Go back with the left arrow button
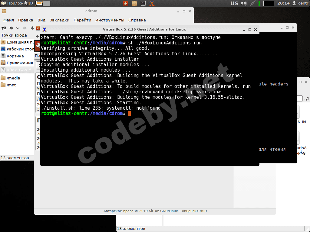Screen dimensions: 310x232 coord(11,28)
